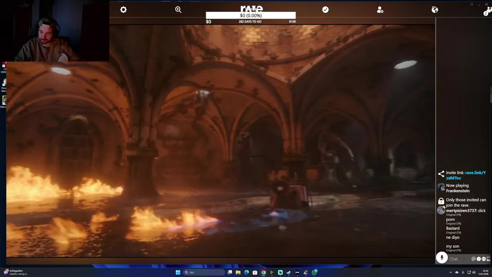Open the red-white app icon on taskbar

306,272
